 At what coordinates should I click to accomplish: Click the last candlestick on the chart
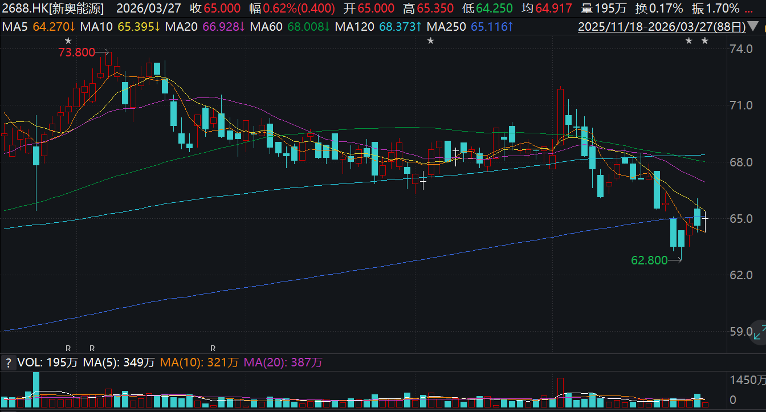click(705, 218)
